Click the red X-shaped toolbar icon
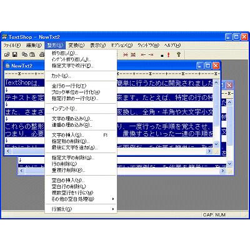The height and width of the screenshot is (250, 250). (x=125, y=55)
